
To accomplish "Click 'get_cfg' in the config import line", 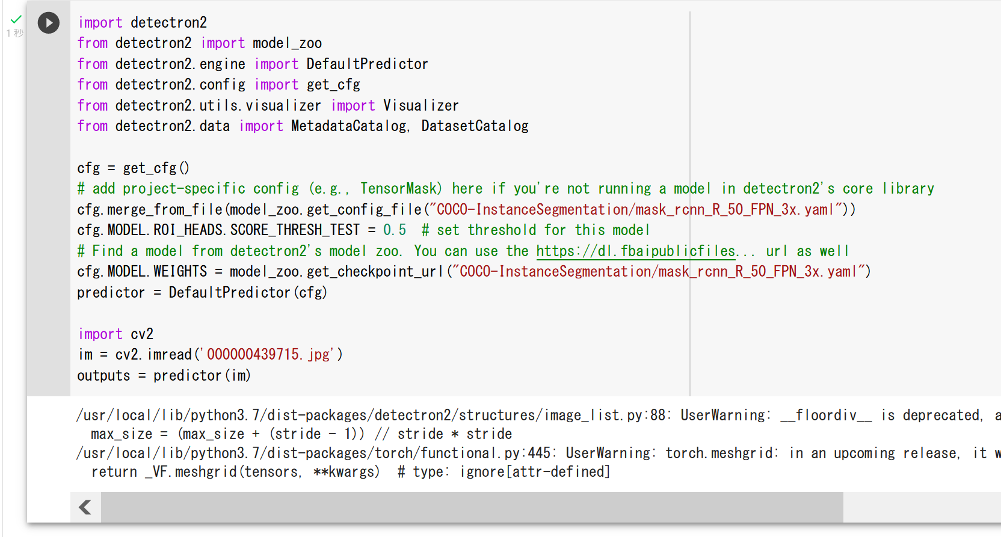I will pos(333,85).
